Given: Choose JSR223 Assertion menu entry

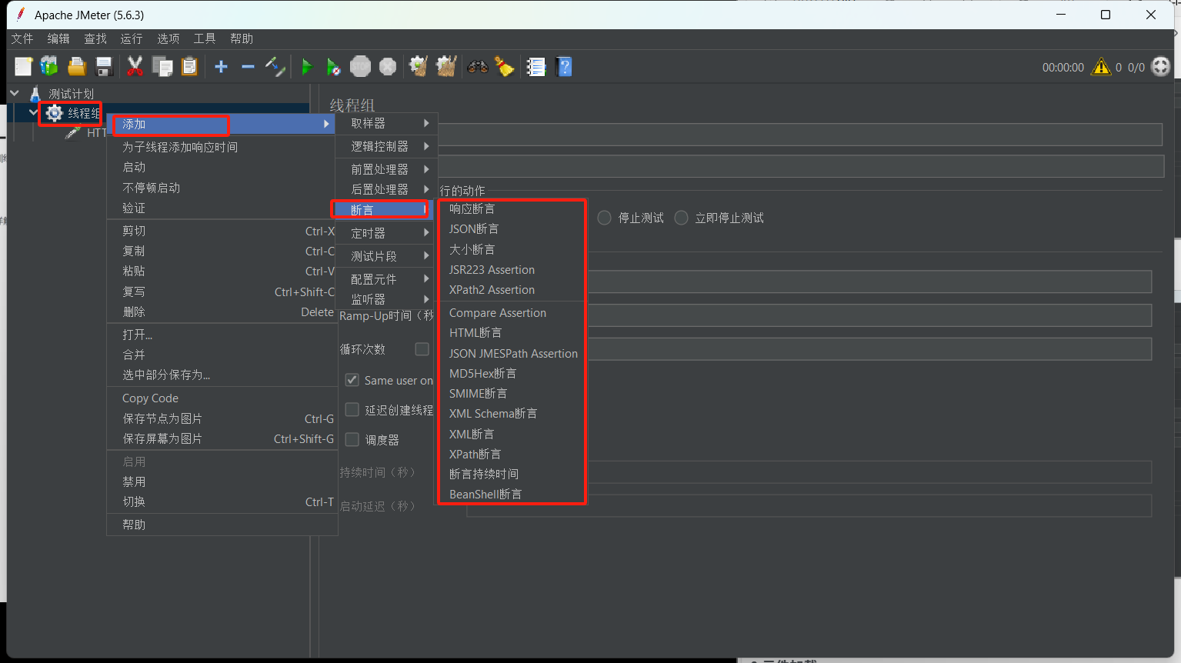Looking at the screenshot, I should (x=512, y=270).
